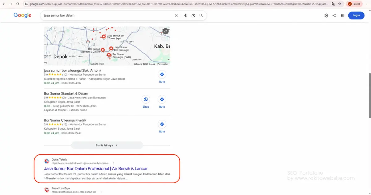
Task: Expand Bisnis lainnya to see more businesses
Action: tap(107, 145)
